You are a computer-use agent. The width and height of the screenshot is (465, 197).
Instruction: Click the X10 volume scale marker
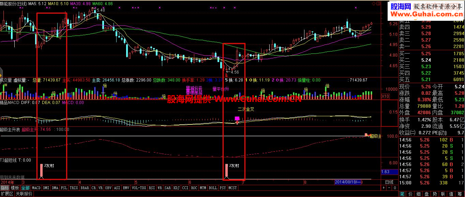click(x=385, y=96)
